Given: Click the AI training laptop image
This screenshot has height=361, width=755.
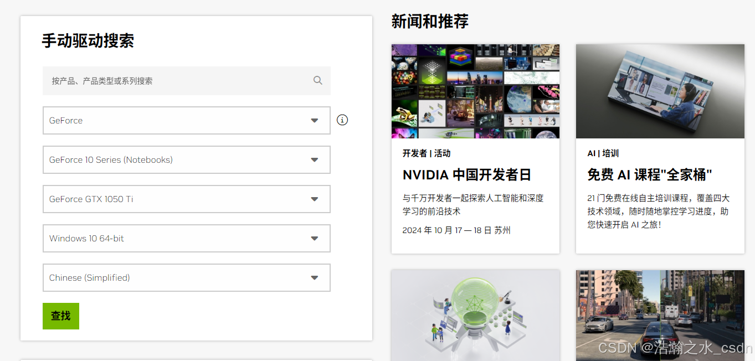Looking at the screenshot, I should click(x=660, y=91).
